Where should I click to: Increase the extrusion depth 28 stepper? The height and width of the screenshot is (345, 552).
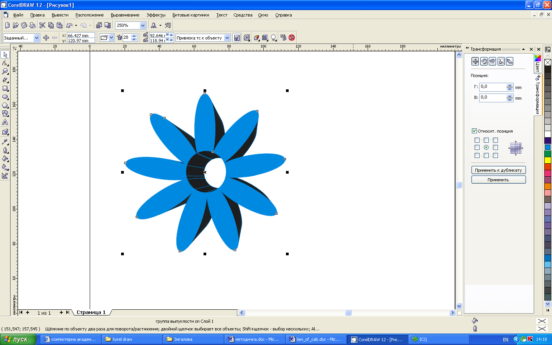(134, 36)
